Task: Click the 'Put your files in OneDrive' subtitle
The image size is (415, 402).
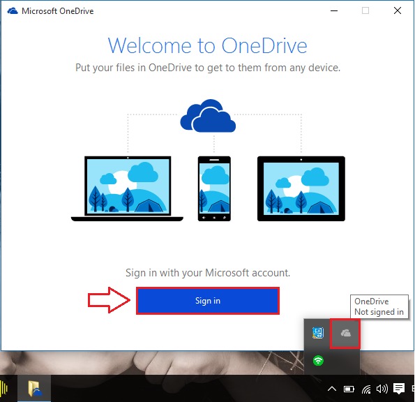Action: pyautogui.click(x=208, y=68)
